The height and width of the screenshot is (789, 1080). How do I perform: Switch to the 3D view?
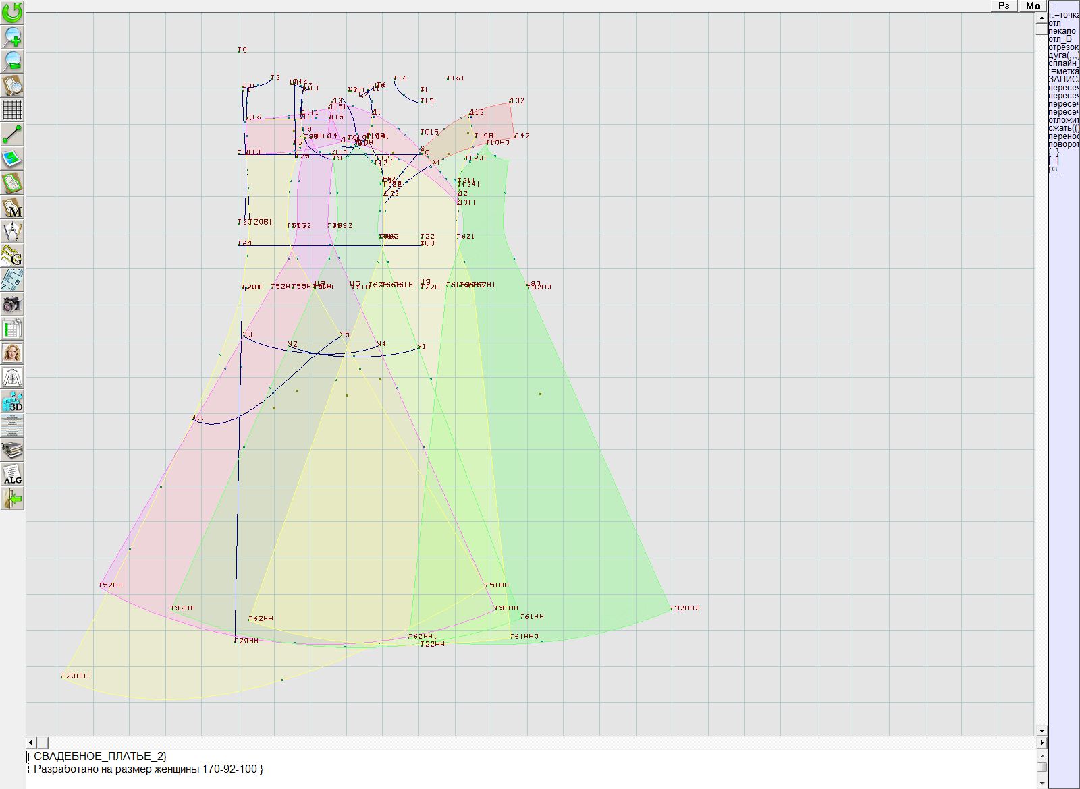(x=12, y=402)
